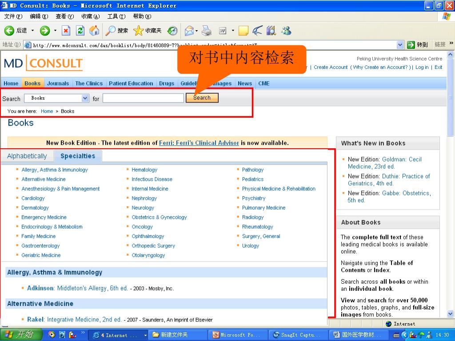The width and height of the screenshot is (455, 341).
Task: Select the Specialties tab
Action: click(x=78, y=156)
